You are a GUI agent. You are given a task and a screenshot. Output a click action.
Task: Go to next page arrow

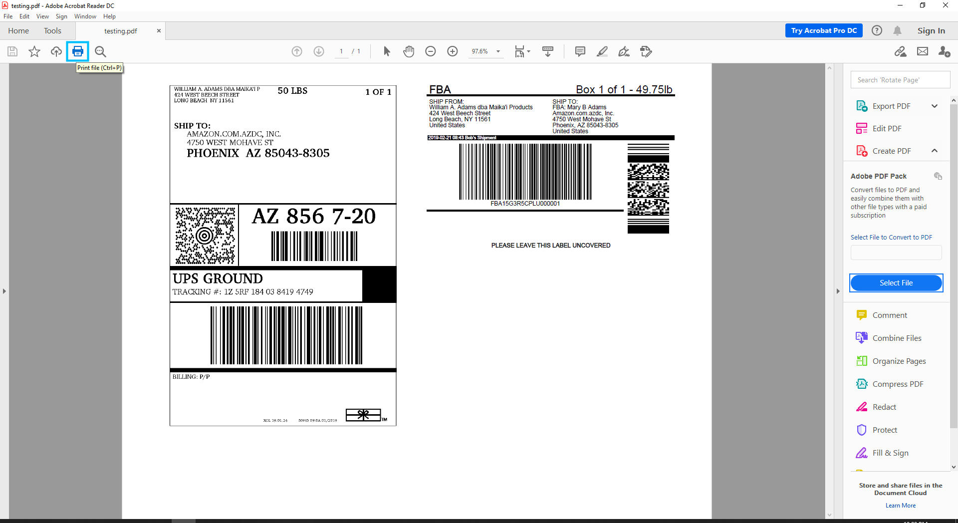[319, 51]
